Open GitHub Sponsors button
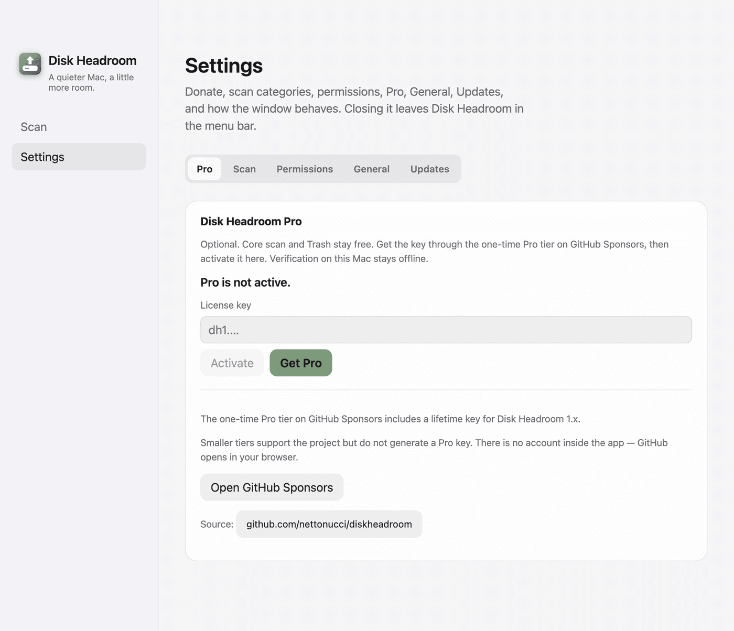The width and height of the screenshot is (734, 631). tap(272, 487)
